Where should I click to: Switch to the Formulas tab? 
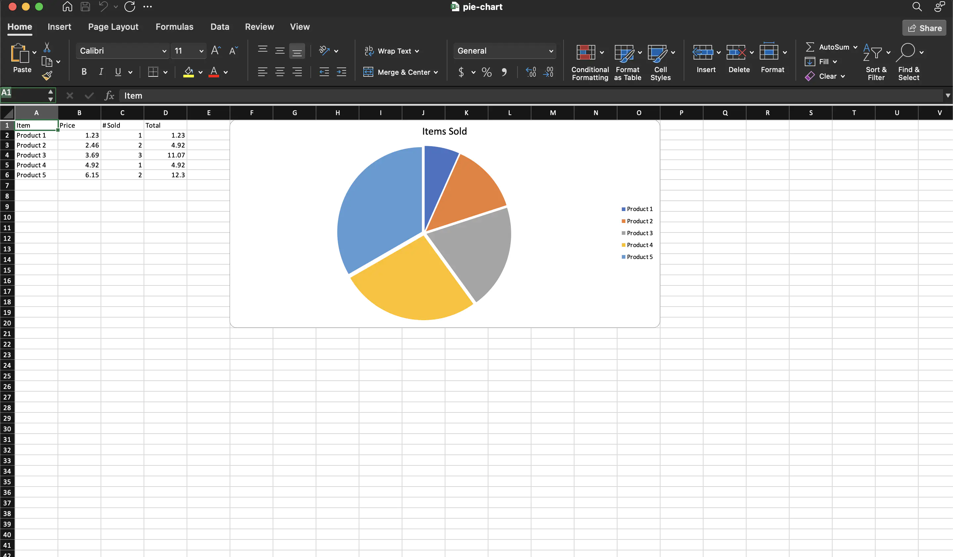point(174,26)
